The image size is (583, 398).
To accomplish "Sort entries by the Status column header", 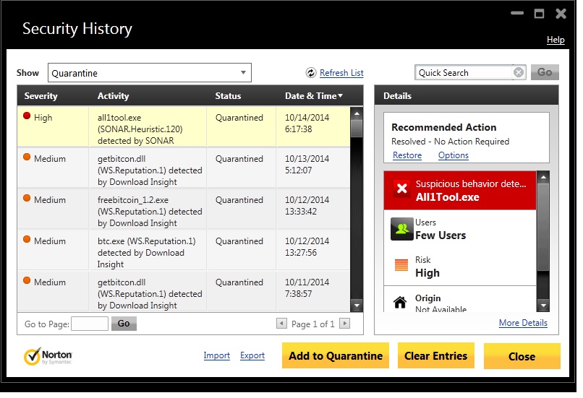I will click(x=228, y=96).
